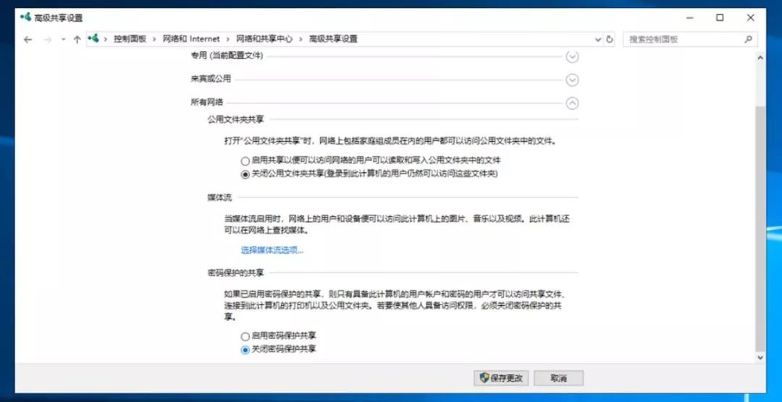The width and height of the screenshot is (782, 402).
Task: Click the 高级共享设置 breadcrumb
Action: (x=333, y=39)
